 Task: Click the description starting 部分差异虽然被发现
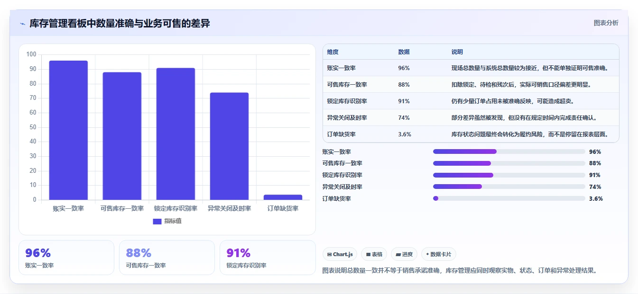[x=524, y=118]
